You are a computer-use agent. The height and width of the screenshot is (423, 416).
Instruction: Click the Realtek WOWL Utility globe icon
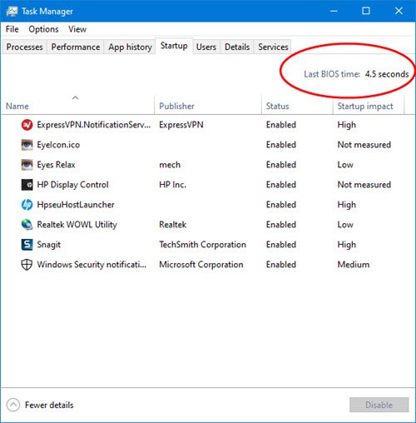point(27,225)
